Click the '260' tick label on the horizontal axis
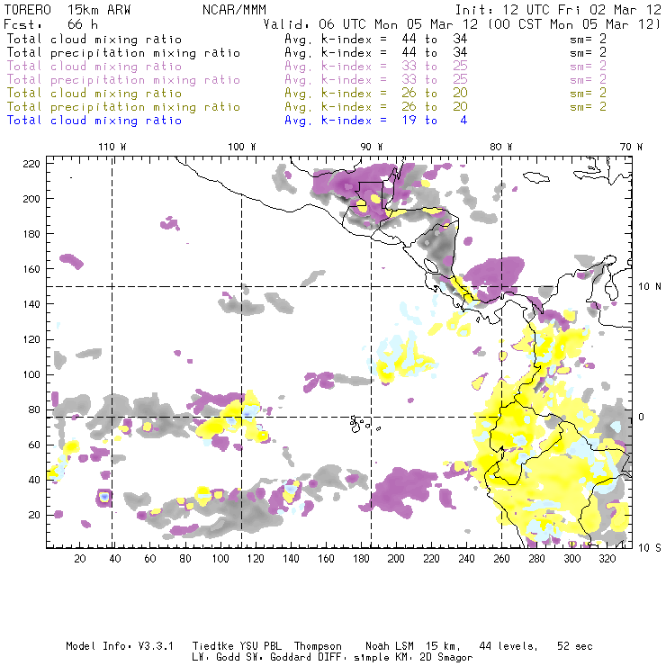This screenshot has width=666, height=666. (x=501, y=559)
